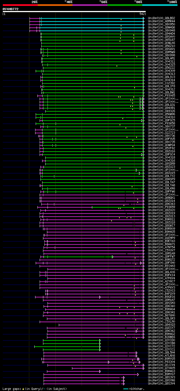180x391 pixels.
Task: Click the purple ~60% identity legend segment
Action: (x=90, y=5)
